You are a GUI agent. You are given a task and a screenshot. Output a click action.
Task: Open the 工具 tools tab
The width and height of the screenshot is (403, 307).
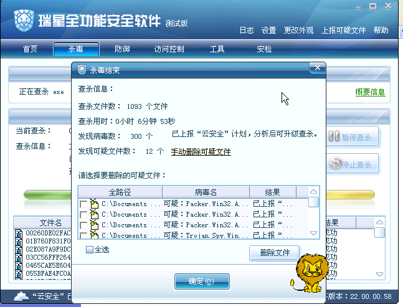coord(217,49)
